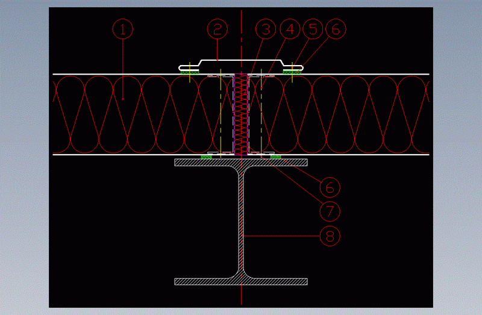The width and height of the screenshot is (482, 315).
Task: Select the circled number 2 callout
Action: 218,28
